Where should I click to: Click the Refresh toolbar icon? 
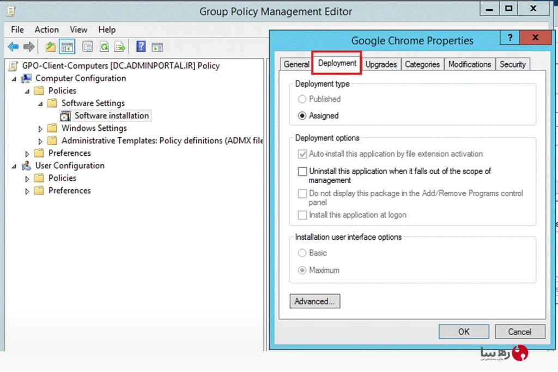(104, 47)
